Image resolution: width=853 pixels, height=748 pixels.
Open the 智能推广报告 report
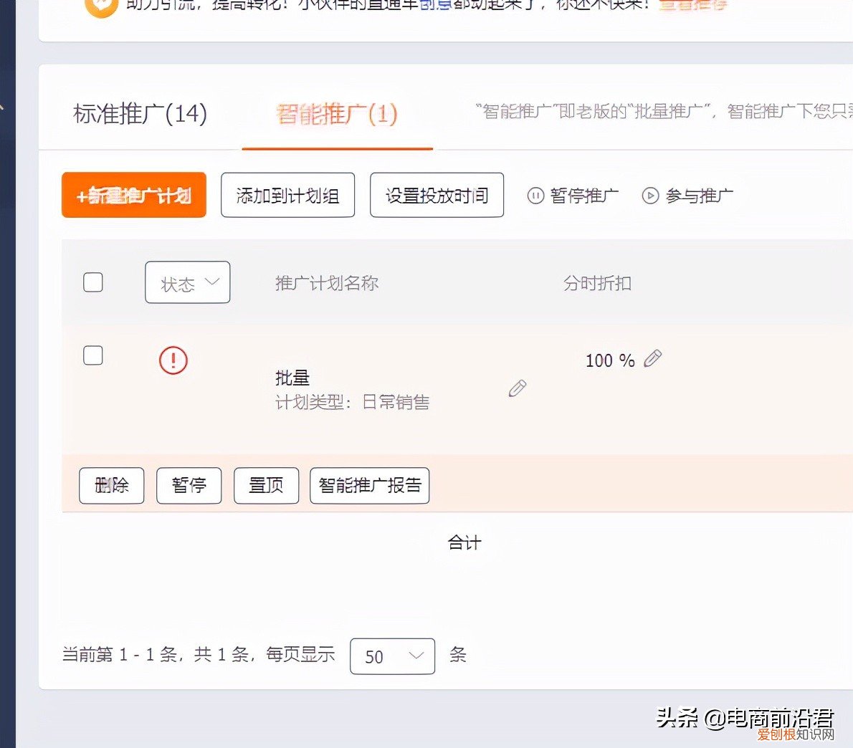coord(369,485)
